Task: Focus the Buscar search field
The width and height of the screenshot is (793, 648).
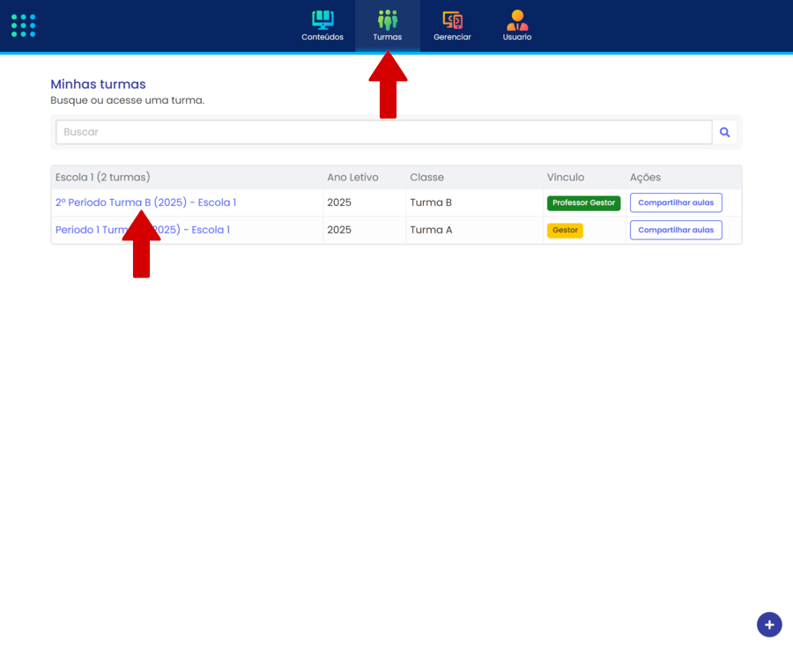Action: click(383, 132)
